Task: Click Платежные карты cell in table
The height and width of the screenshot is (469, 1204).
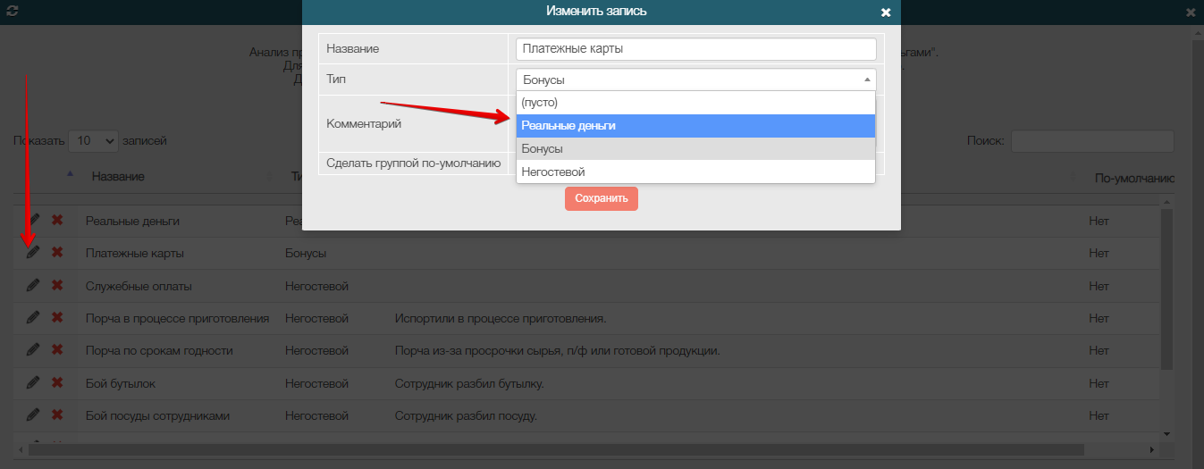Action: pos(135,253)
